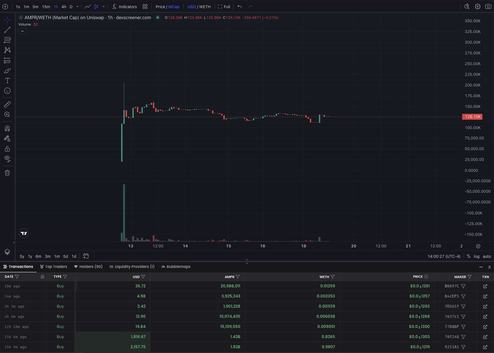Filter transactions by TYPE column
The width and height of the screenshot is (494, 353).
65,277
